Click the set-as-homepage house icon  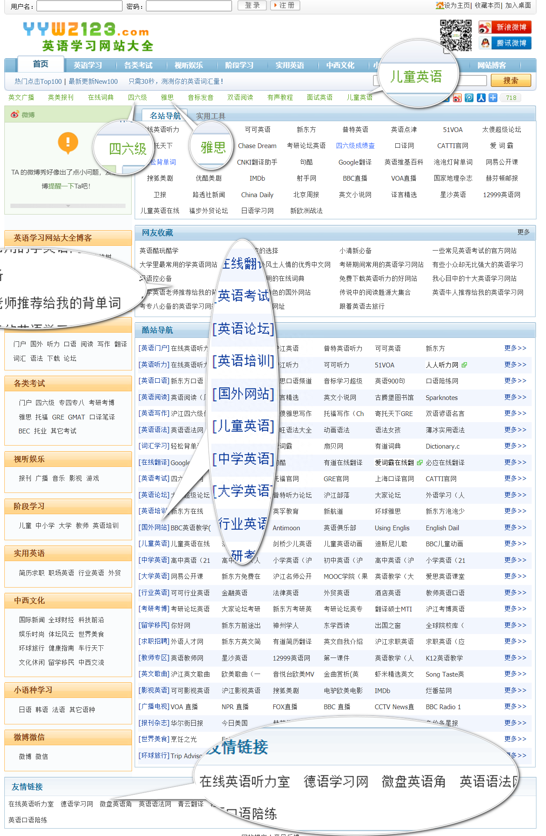[x=439, y=5]
